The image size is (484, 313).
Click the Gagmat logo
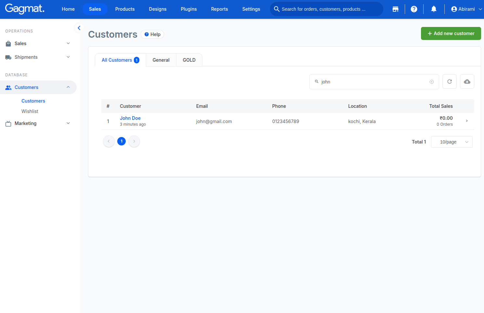25,9
